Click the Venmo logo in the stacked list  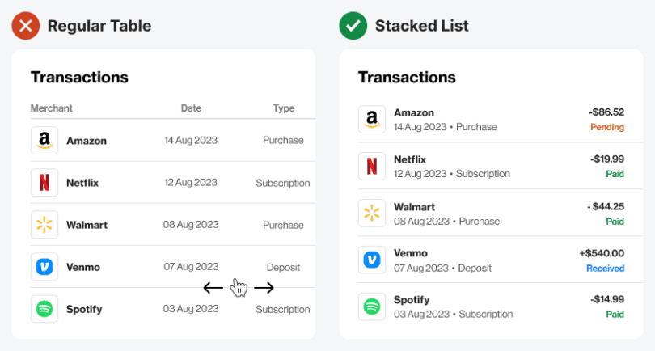click(x=372, y=260)
